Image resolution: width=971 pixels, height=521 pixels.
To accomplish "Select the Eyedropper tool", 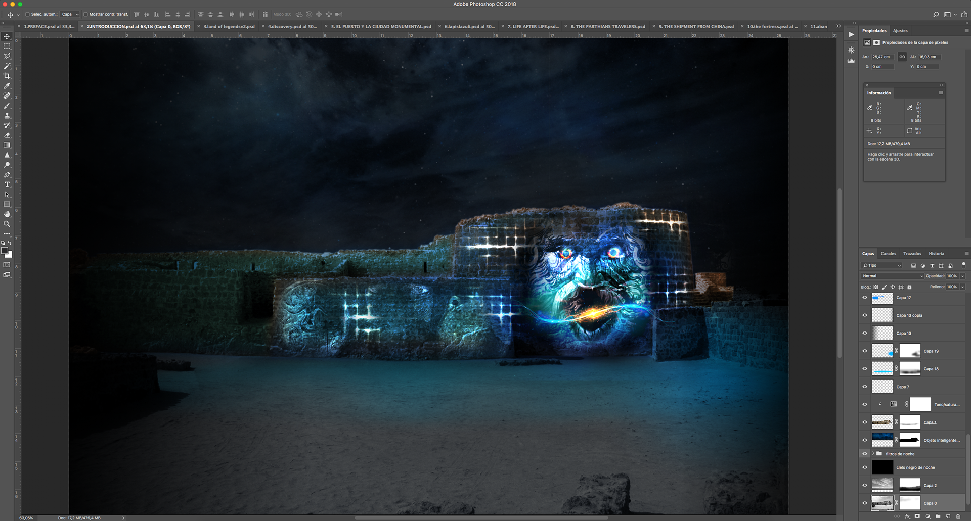I will (x=7, y=86).
